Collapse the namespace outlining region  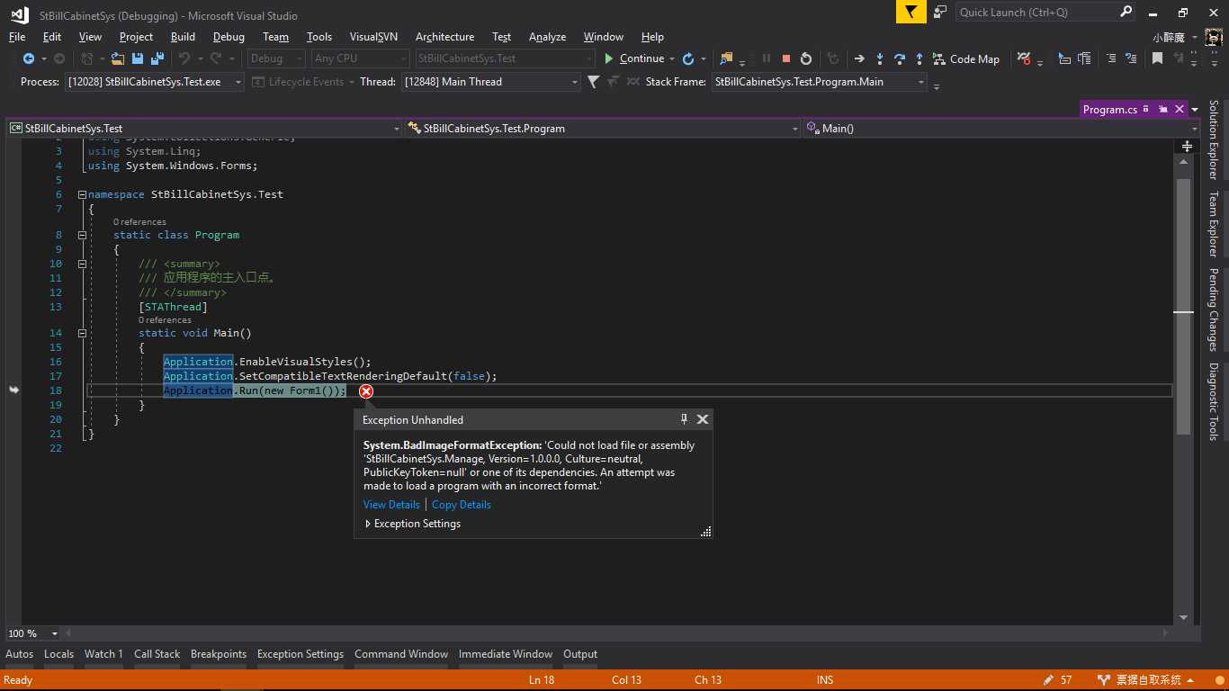82,194
